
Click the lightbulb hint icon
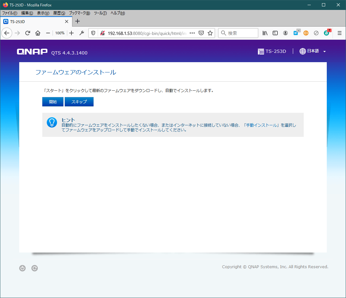point(52,122)
